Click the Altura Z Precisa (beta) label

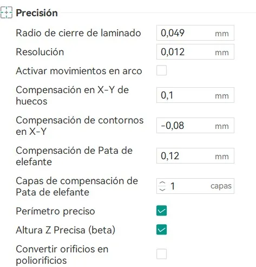pyautogui.click(x=65, y=230)
